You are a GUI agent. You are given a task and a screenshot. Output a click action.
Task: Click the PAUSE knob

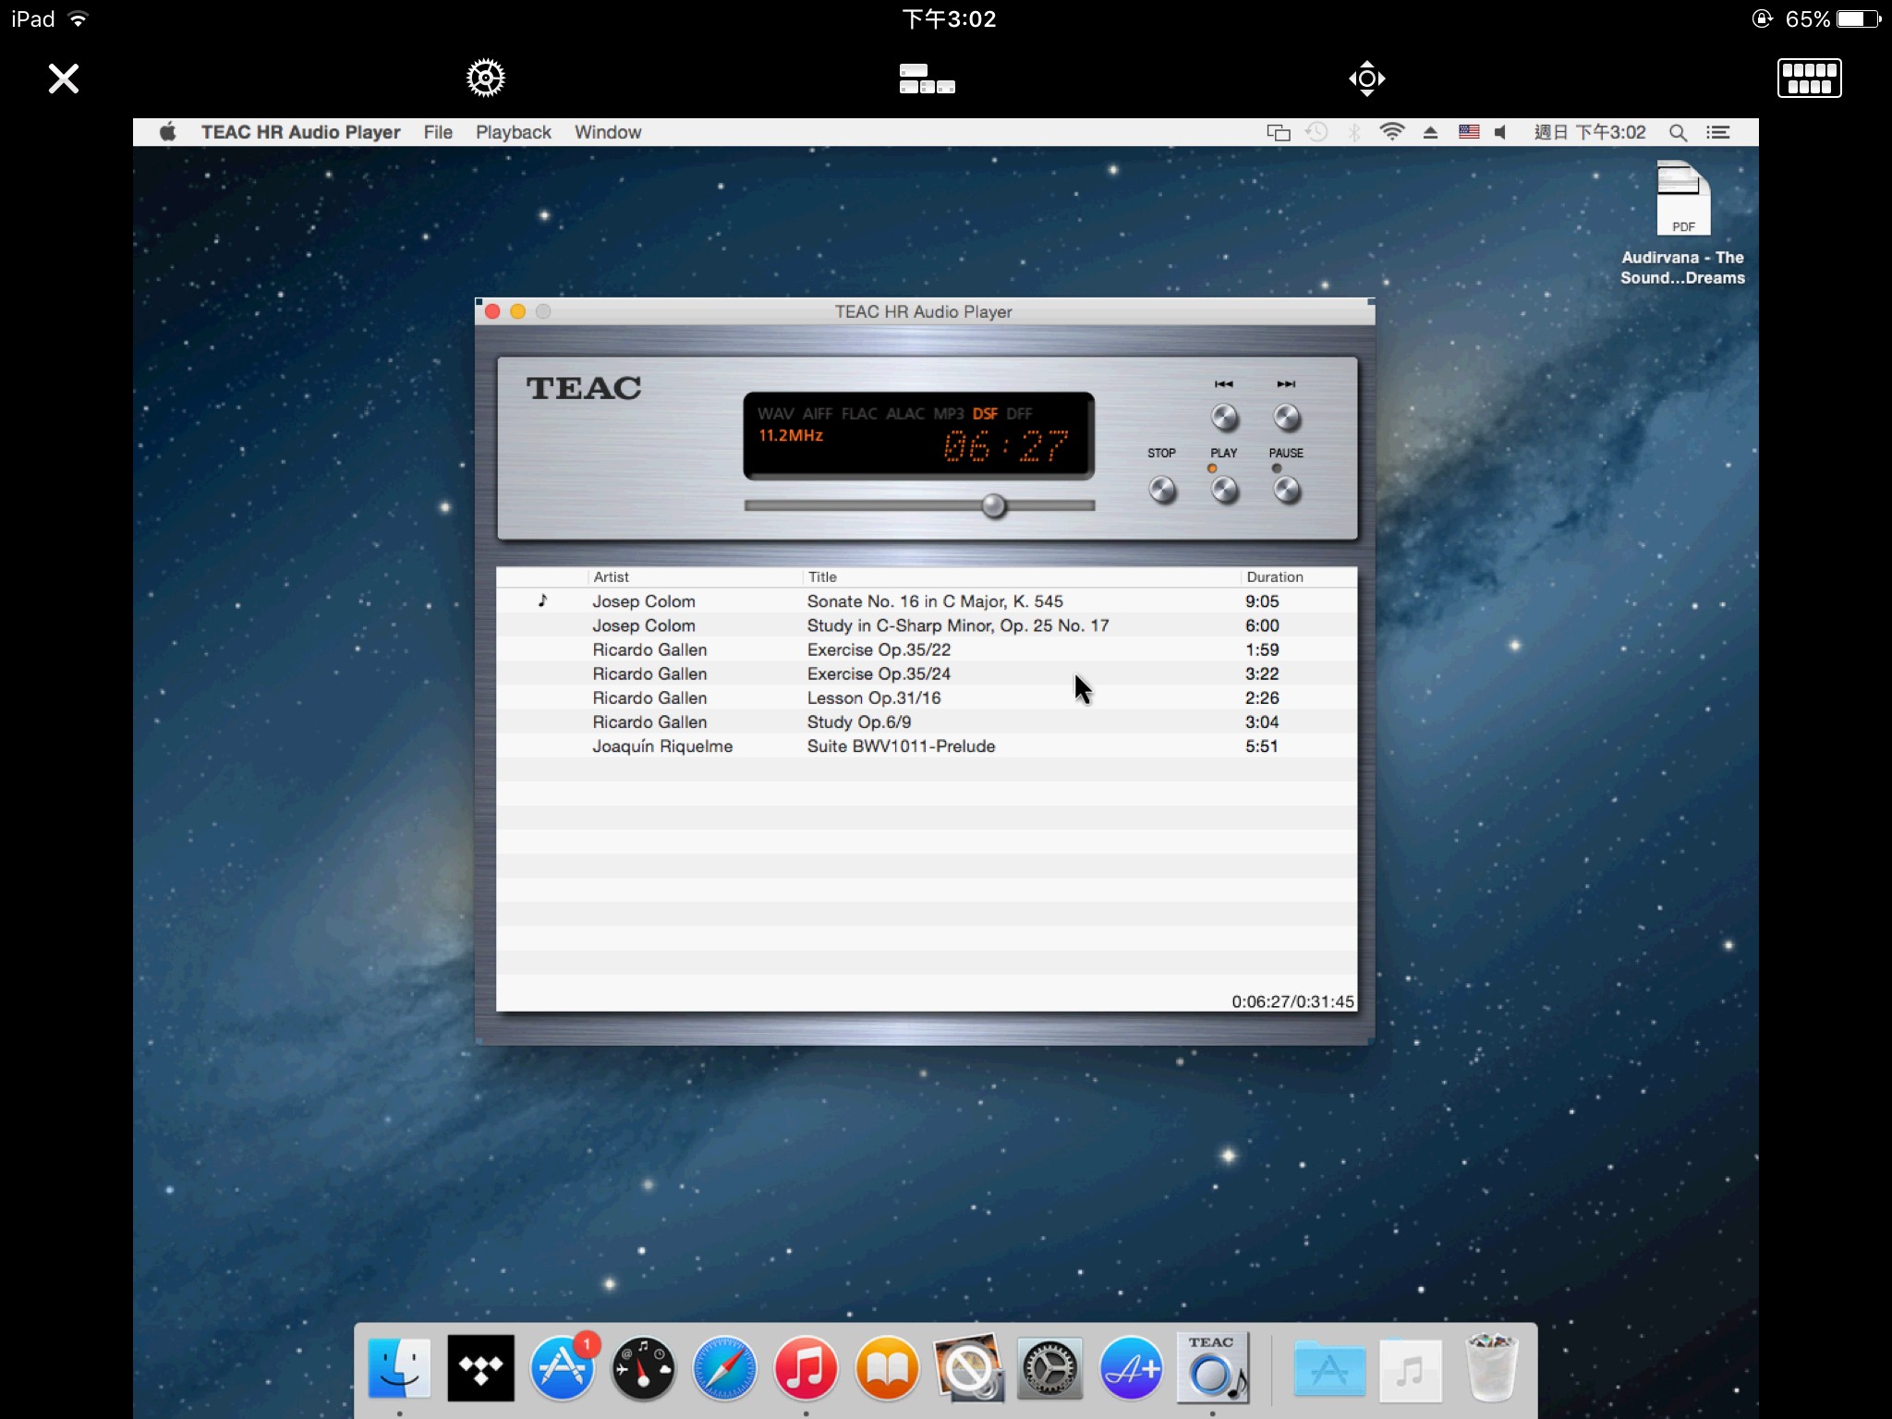[1286, 489]
